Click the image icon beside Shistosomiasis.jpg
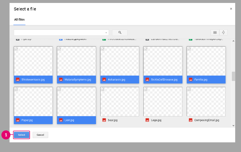The width and height of the screenshot is (241, 152). coord(18,80)
